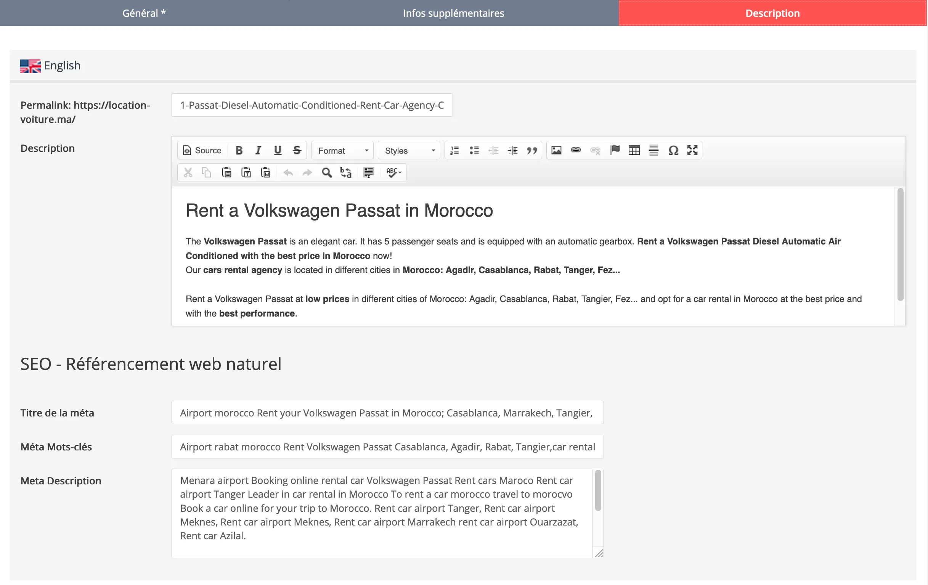Click the bold text 'best performance'

[x=257, y=313]
